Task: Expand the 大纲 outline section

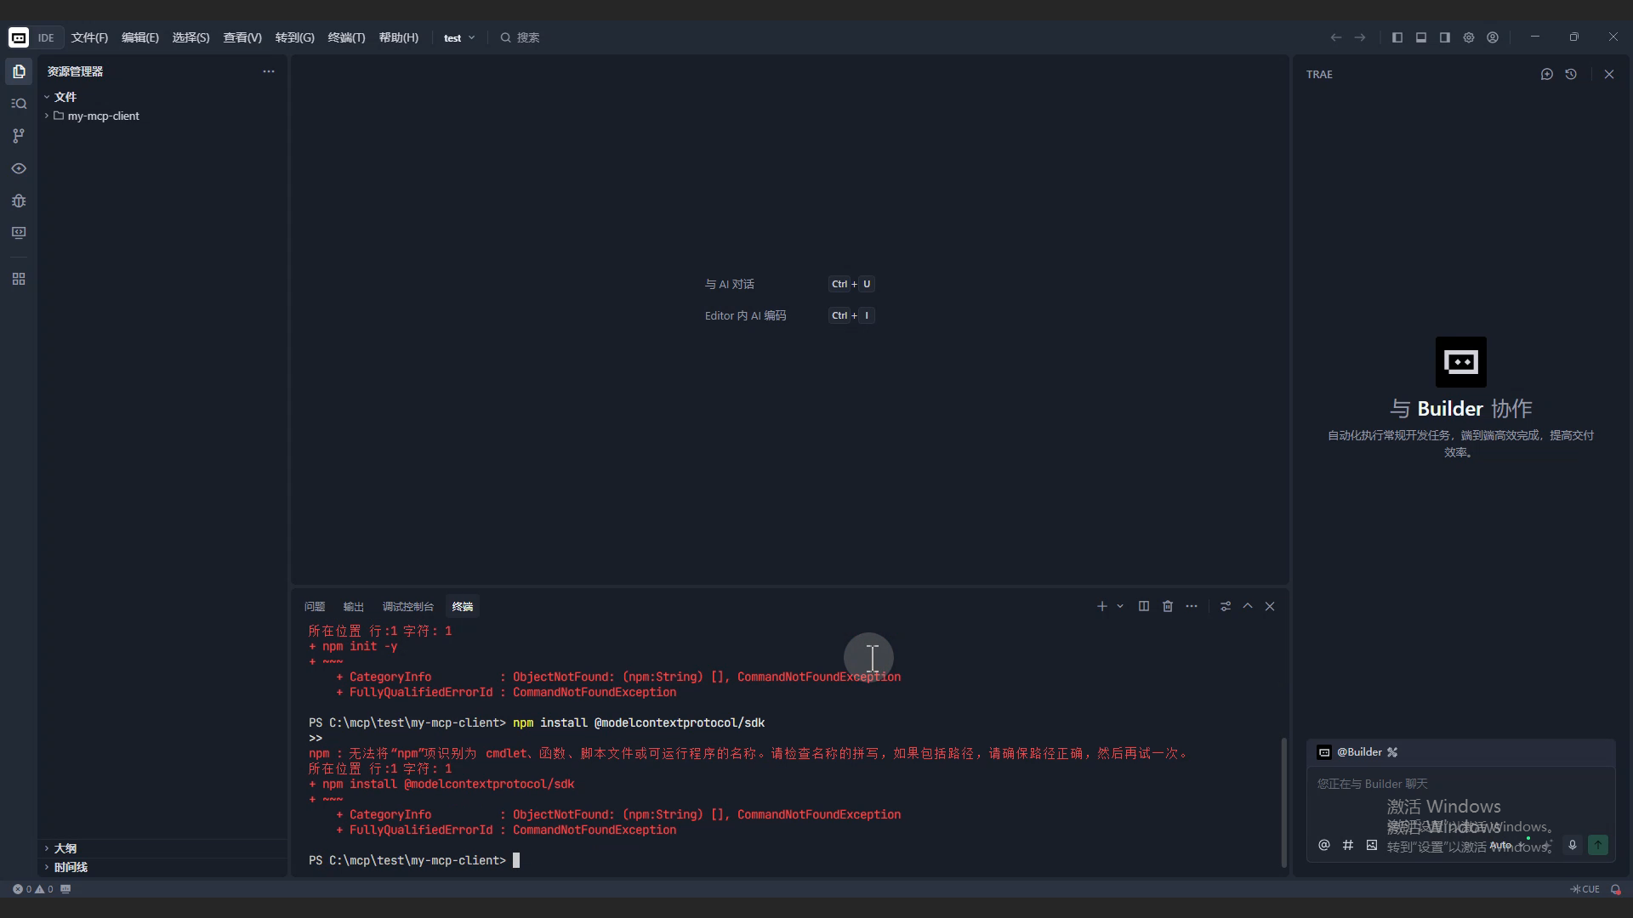Action: pyautogui.click(x=65, y=848)
